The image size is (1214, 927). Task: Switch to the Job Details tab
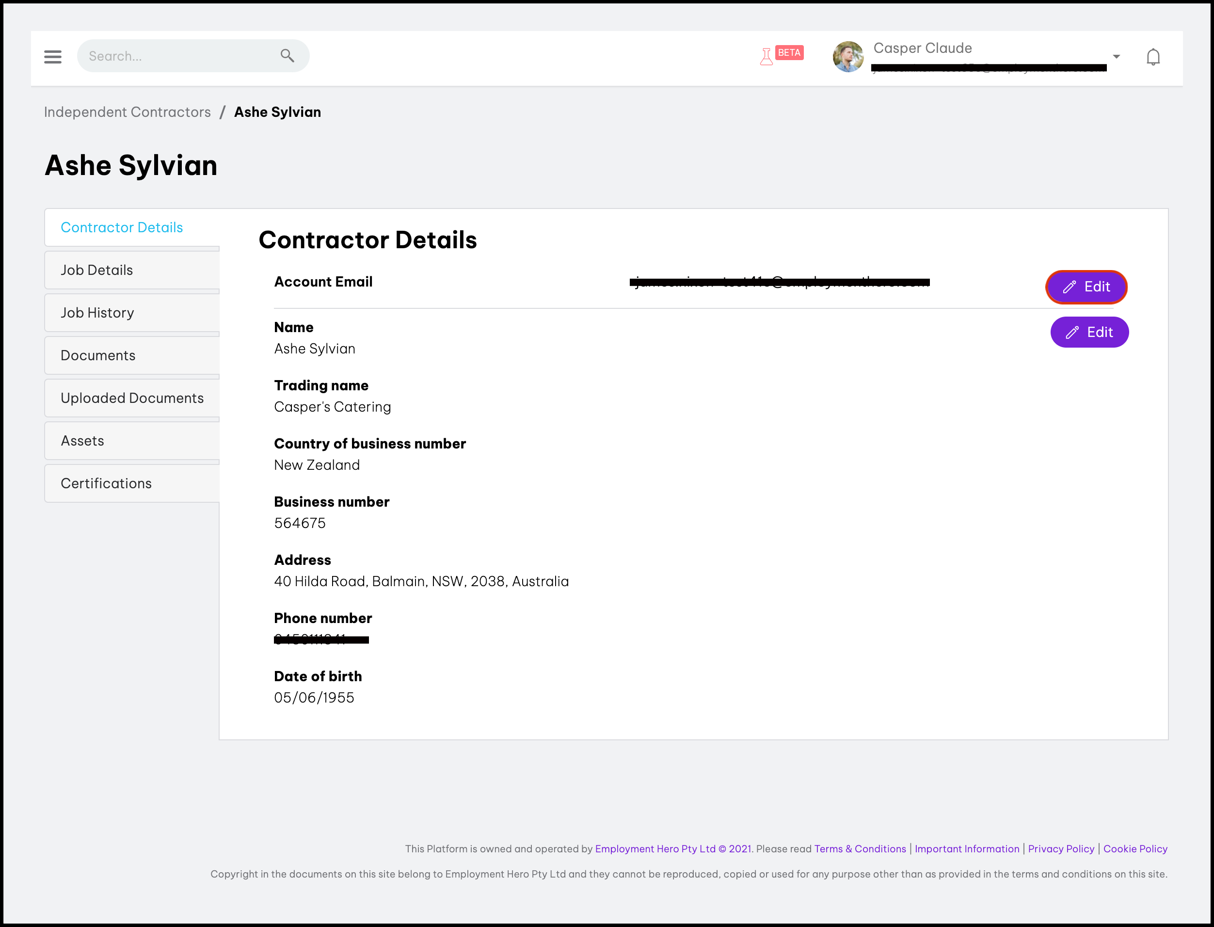96,270
